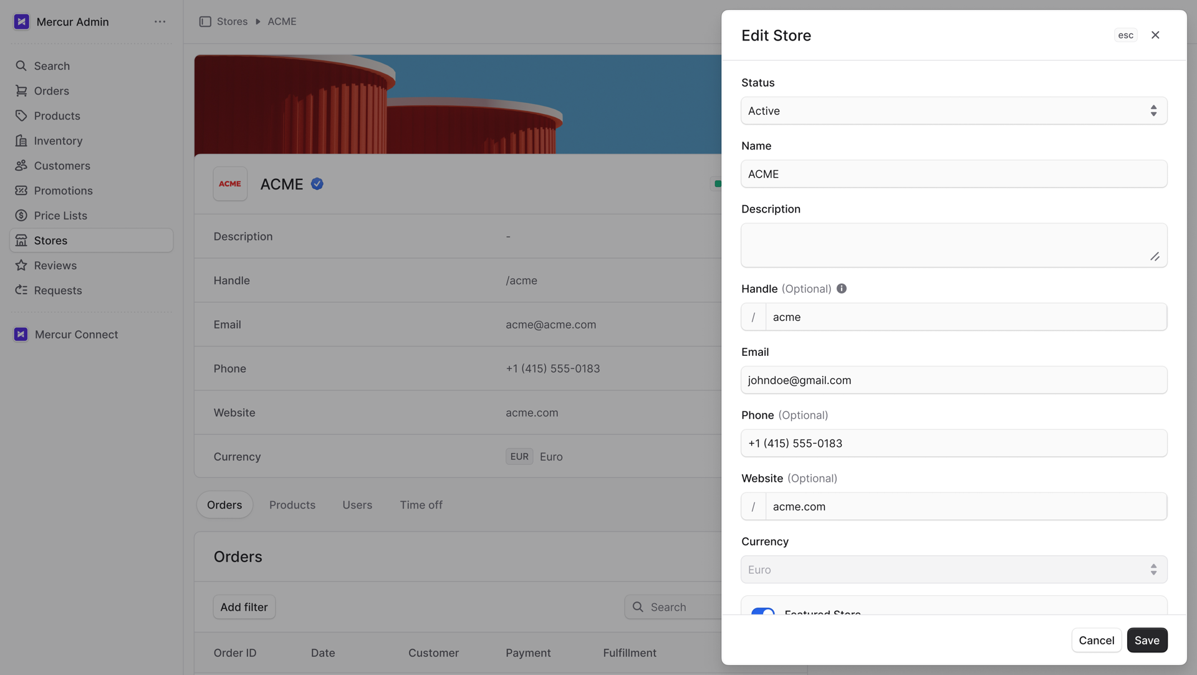The width and height of the screenshot is (1197, 675).
Task: Click the blue verified badge next to ACME
Action: [x=317, y=184]
